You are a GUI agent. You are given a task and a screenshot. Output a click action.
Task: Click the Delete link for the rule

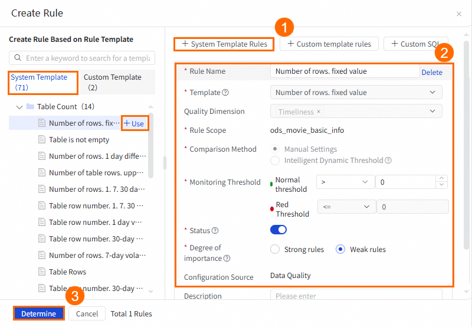[x=432, y=73]
